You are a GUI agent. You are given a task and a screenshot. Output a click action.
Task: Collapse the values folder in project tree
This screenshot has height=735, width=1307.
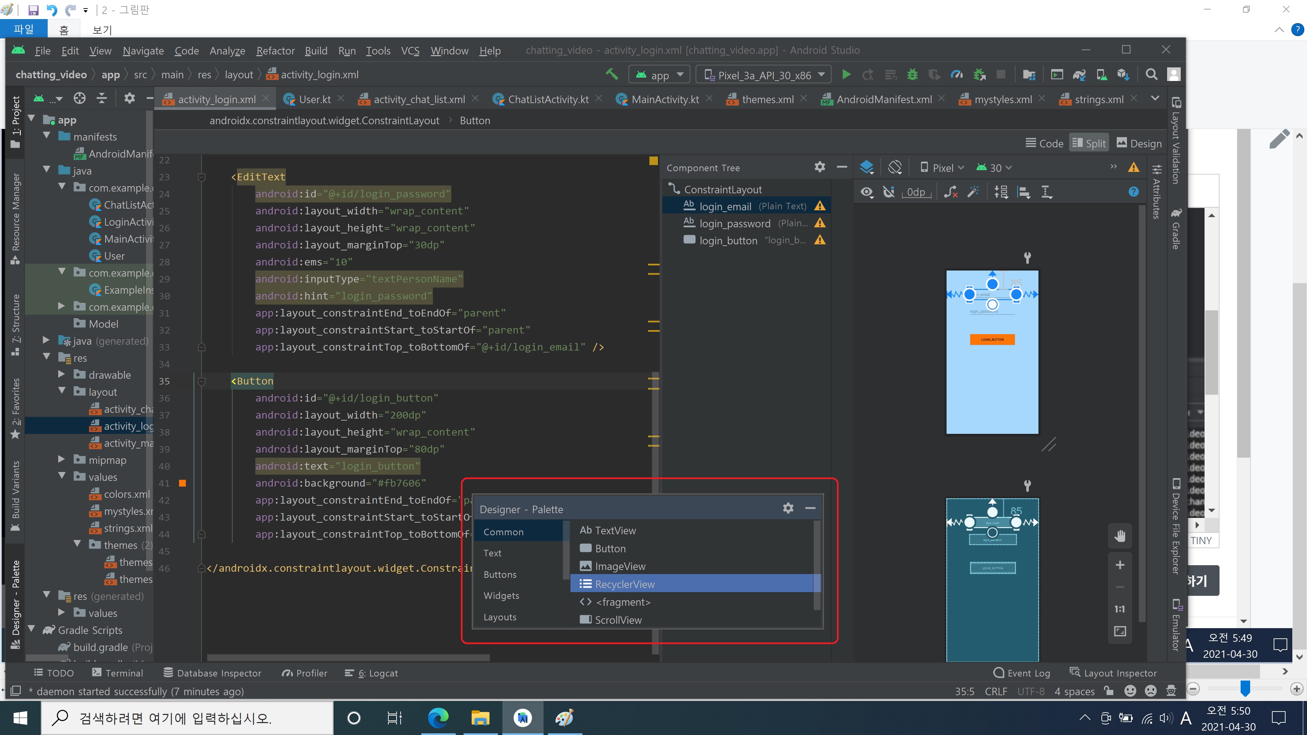click(62, 476)
